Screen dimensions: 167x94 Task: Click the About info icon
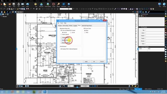pyautogui.click(x=69, y=4)
